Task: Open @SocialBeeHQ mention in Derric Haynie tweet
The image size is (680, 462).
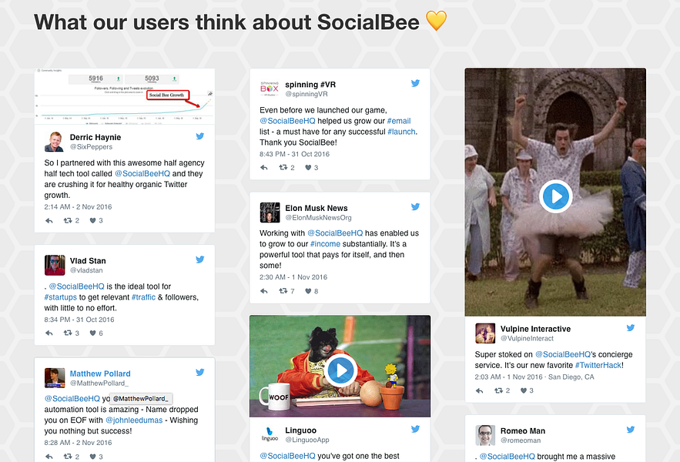Action: [142, 173]
